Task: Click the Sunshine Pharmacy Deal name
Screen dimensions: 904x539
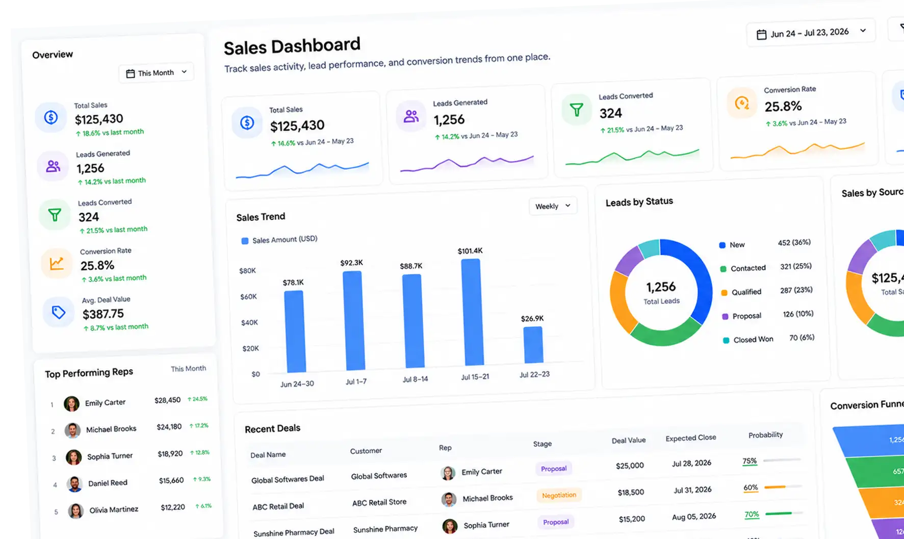Action: (294, 532)
